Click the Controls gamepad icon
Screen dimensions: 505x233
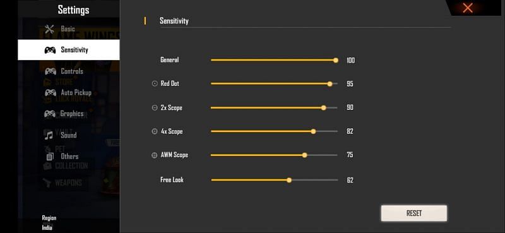50,71
